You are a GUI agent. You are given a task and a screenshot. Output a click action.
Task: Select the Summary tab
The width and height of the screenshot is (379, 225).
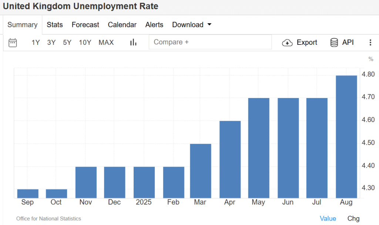pyautogui.click(x=23, y=25)
